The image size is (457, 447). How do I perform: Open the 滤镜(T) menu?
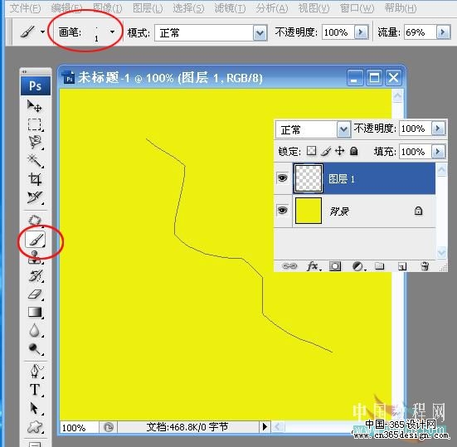tap(231, 8)
